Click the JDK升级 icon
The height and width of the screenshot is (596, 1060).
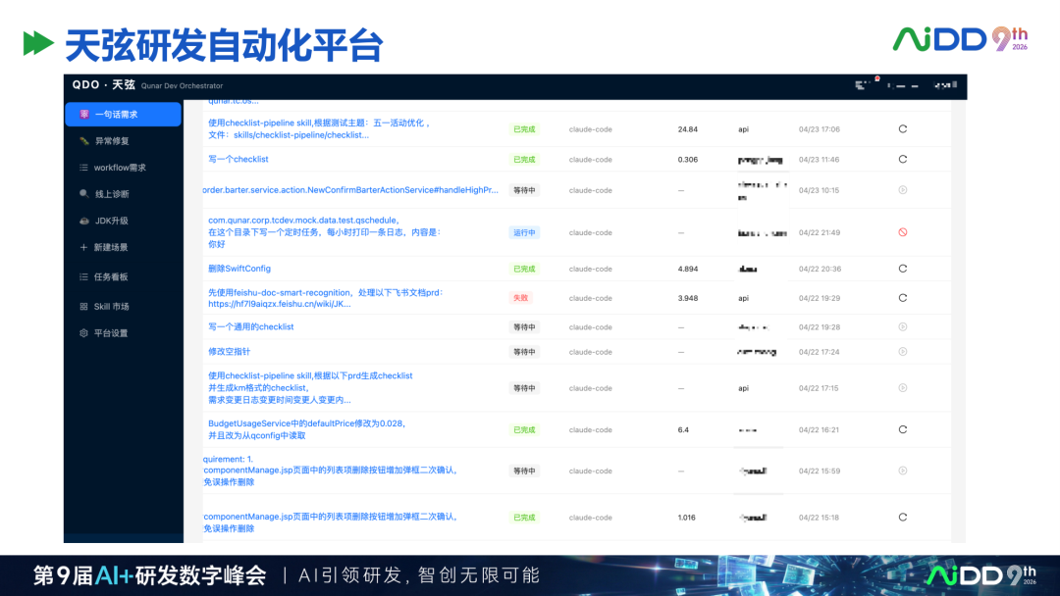[83, 221]
